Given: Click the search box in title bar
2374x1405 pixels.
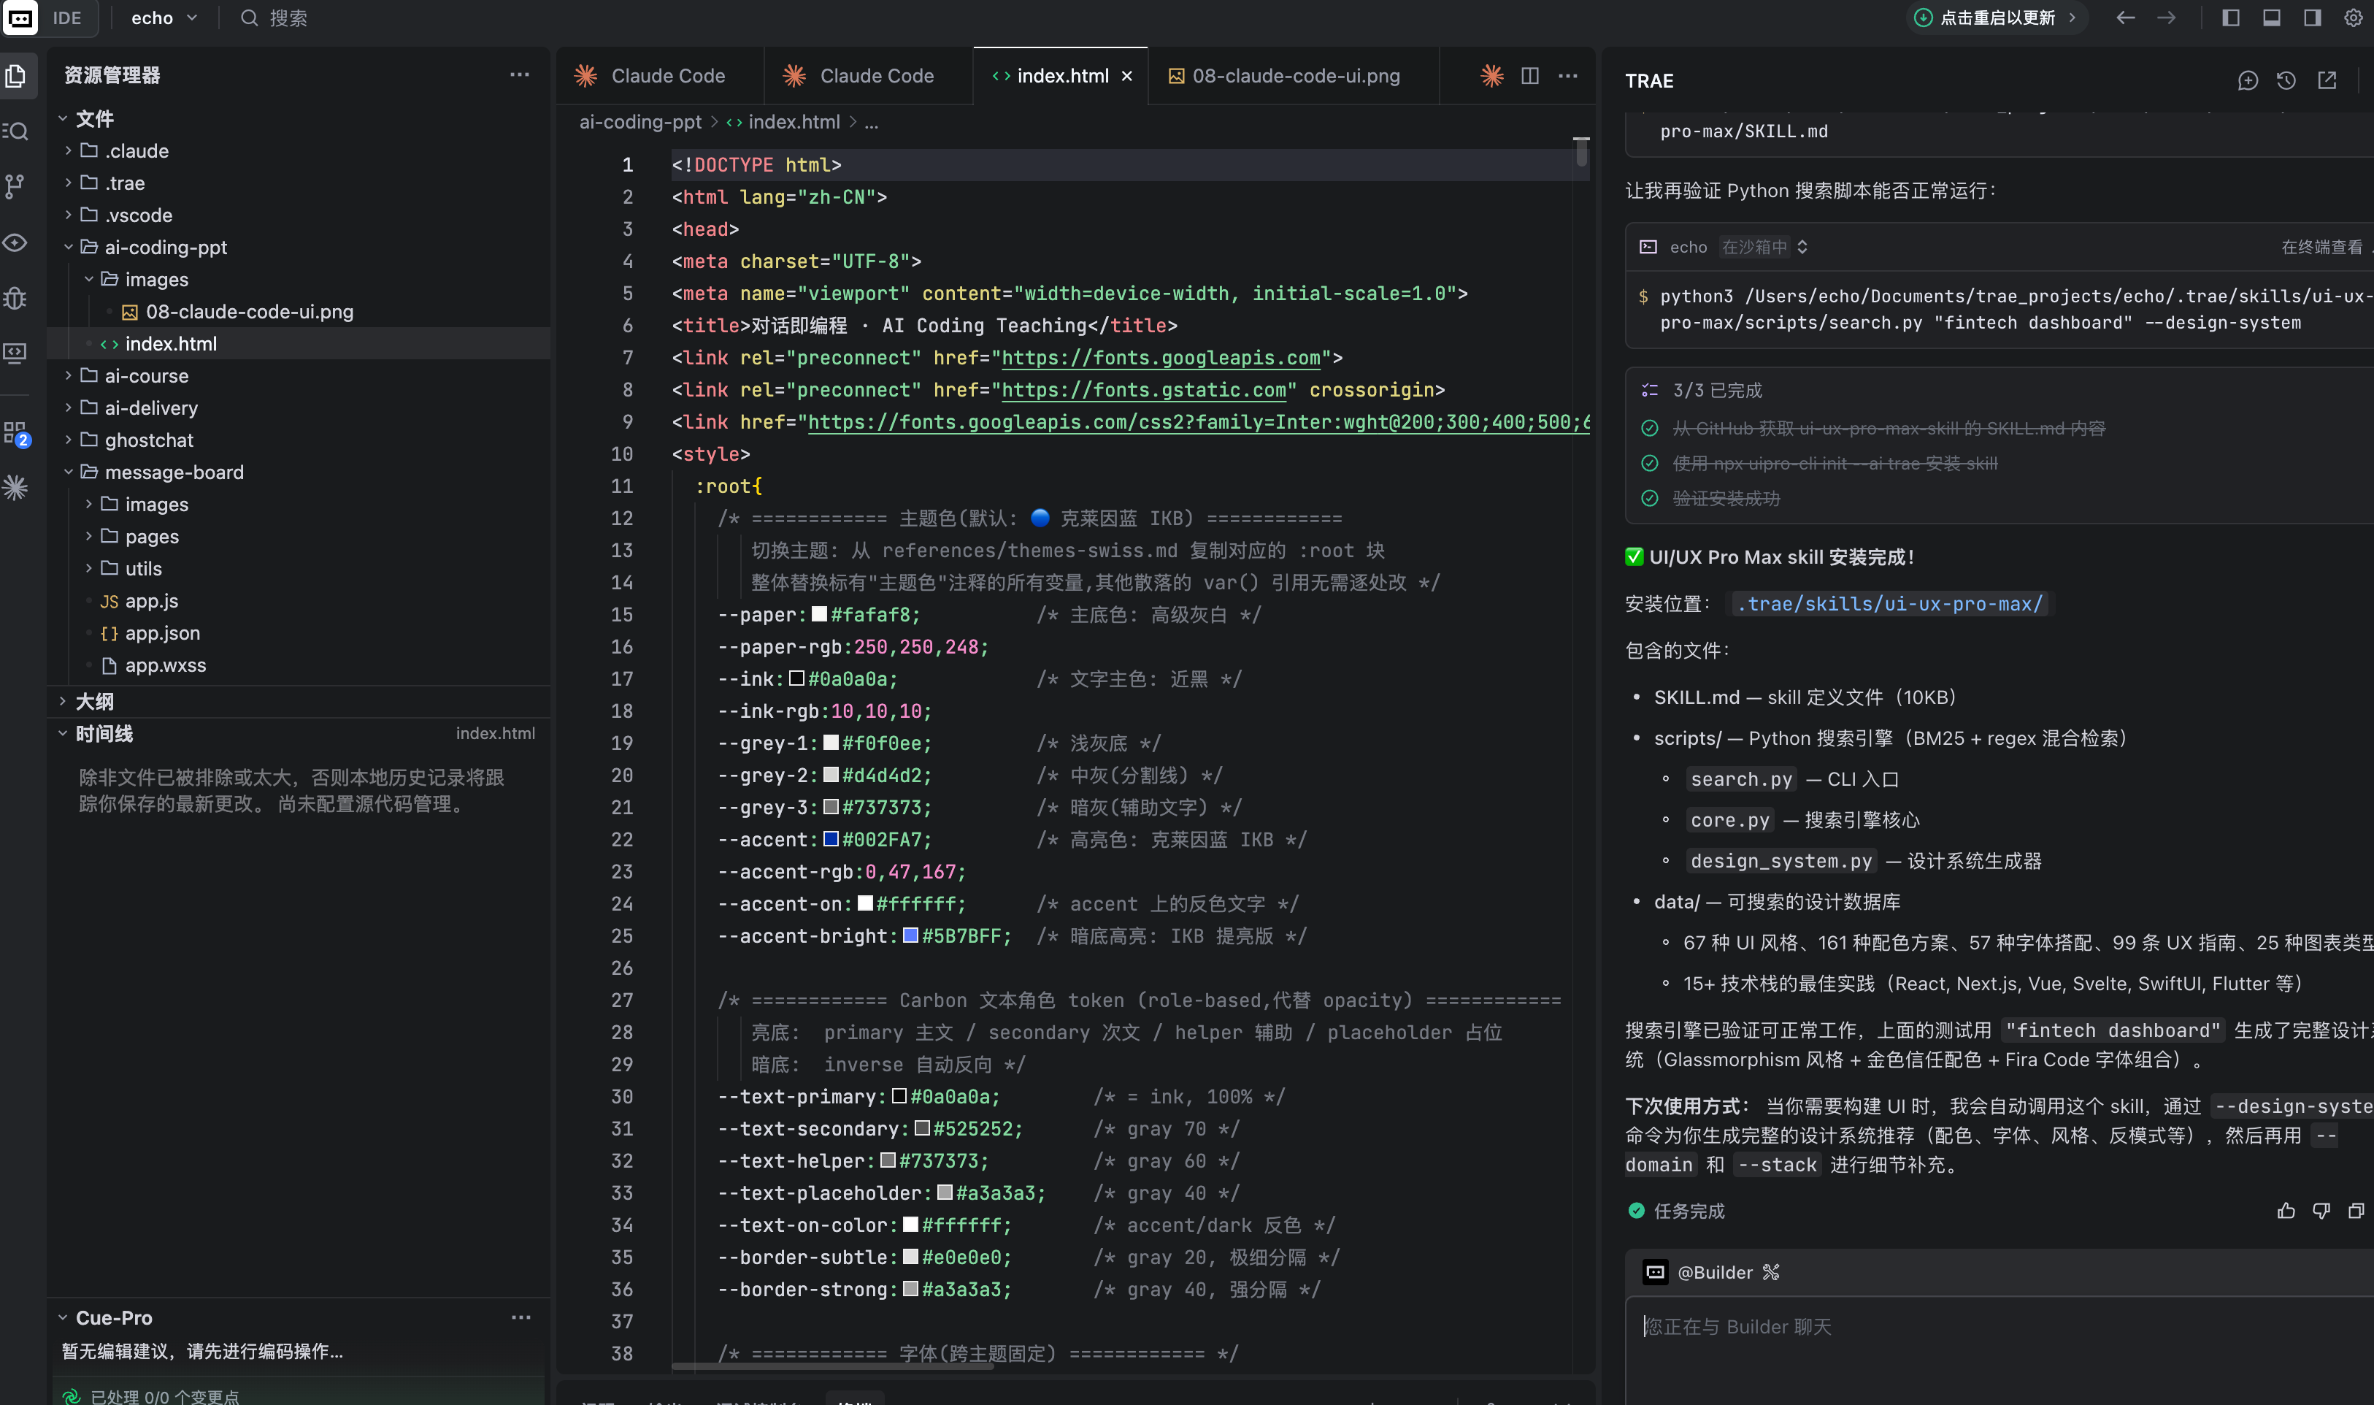Looking at the screenshot, I should (x=274, y=18).
